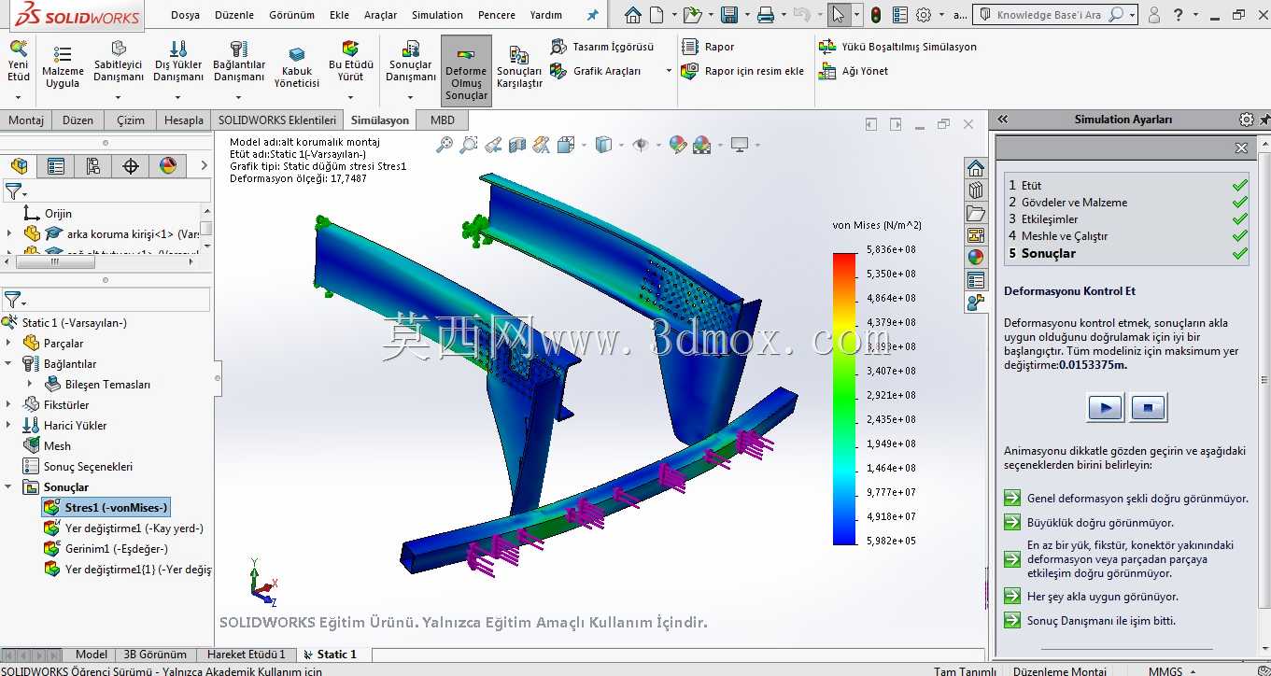Choose 'Genel deformasyon şekli doğru görünmüyor'
This screenshot has height=676, width=1271.
1126,499
